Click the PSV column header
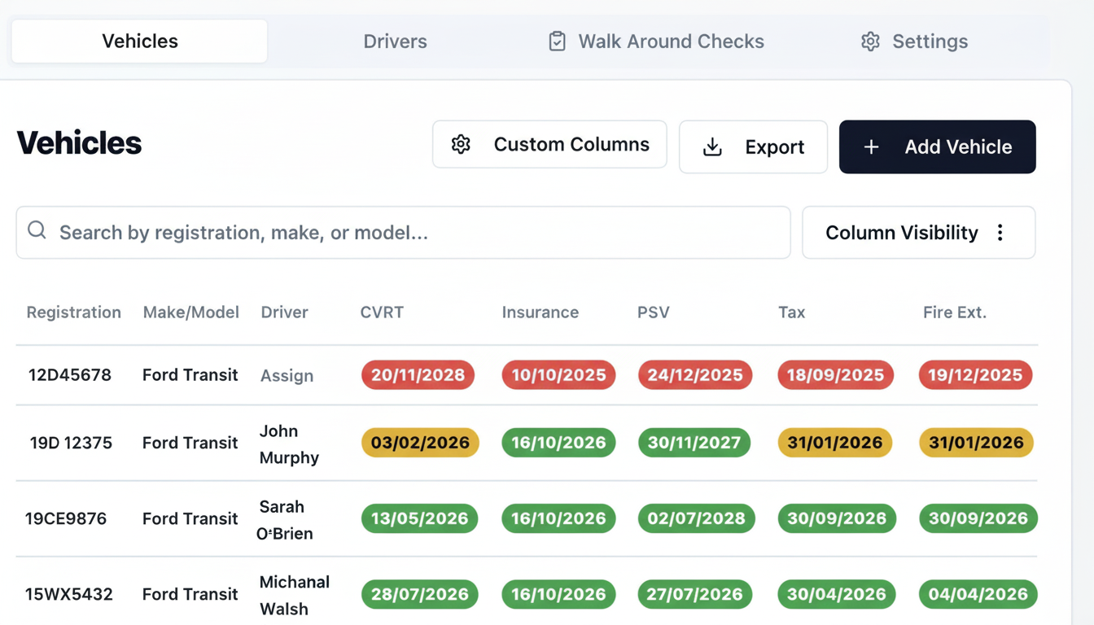The height and width of the screenshot is (625, 1094). click(653, 312)
